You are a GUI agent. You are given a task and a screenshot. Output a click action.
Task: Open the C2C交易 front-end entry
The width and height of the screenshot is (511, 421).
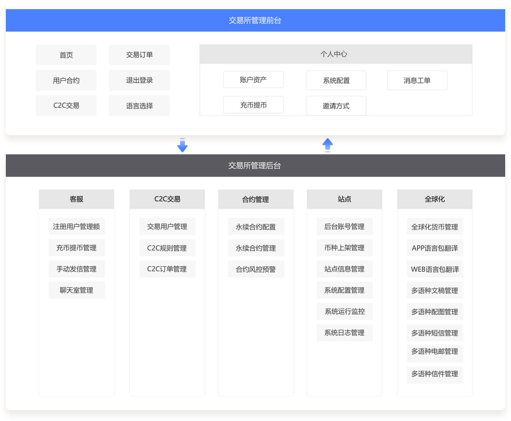tap(66, 105)
